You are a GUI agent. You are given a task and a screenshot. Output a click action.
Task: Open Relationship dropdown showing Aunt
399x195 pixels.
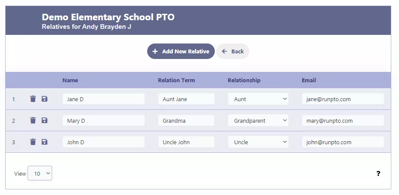point(258,99)
